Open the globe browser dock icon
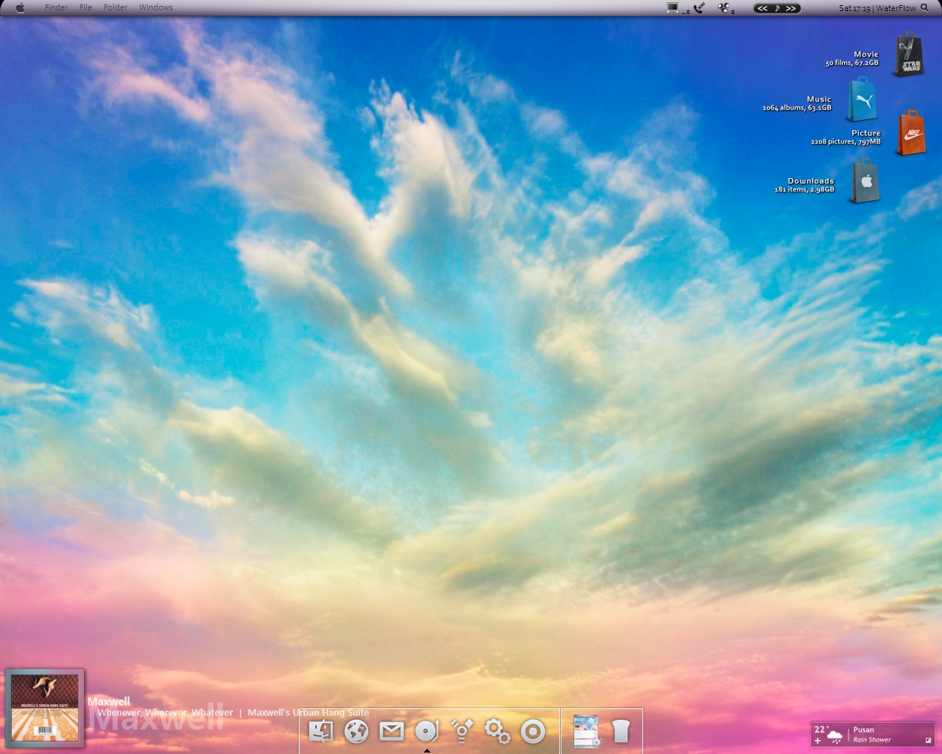The height and width of the screenshot is (754, 942). [356, 731]
